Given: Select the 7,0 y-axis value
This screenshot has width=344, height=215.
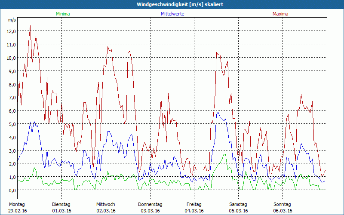Looking at the screenshot, I should tap(12, 98).
